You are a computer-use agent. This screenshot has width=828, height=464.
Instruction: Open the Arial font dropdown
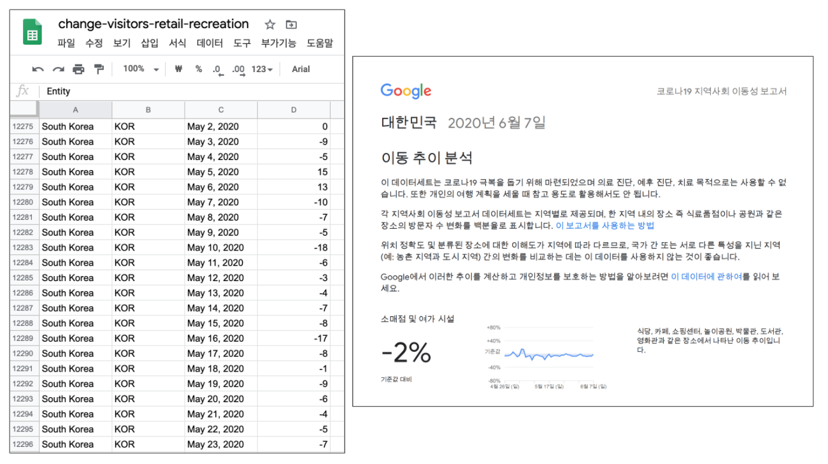pos(301,69)
